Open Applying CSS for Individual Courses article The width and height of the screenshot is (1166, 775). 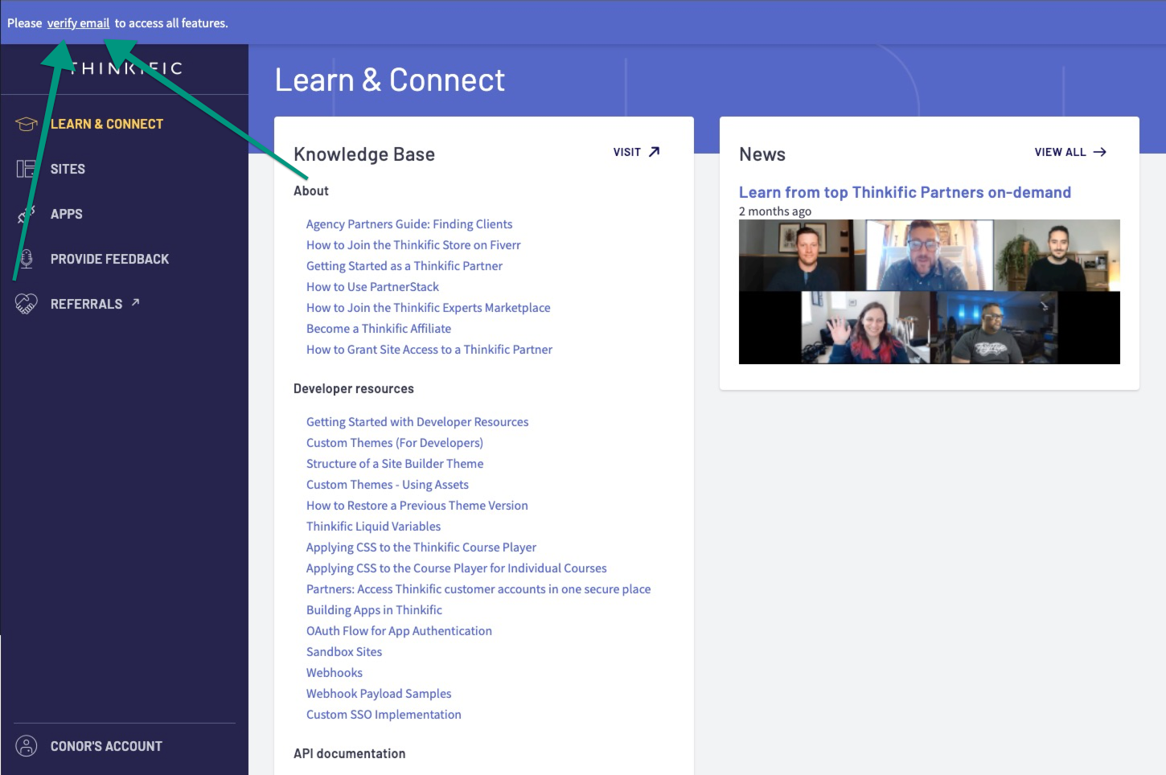pos(457,568)
